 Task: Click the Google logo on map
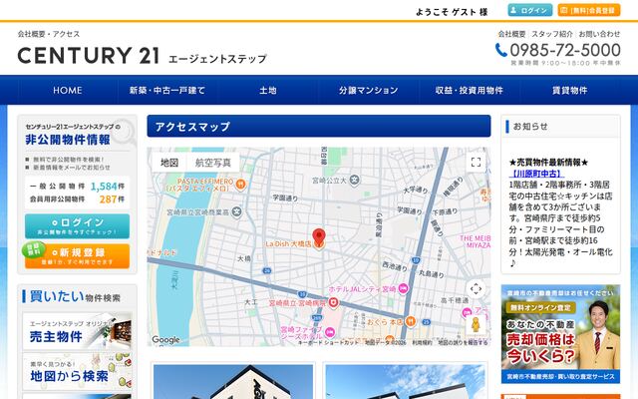tap(166, 339)
